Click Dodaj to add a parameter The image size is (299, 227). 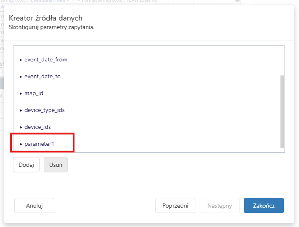[x=26, y=165]
